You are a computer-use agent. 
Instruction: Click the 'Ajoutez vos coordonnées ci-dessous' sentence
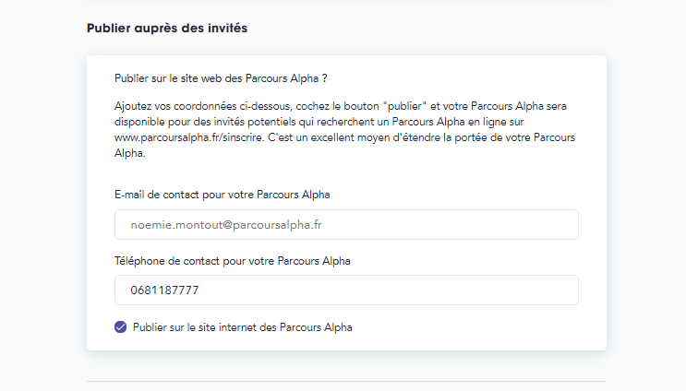click(x=202, y=106)
